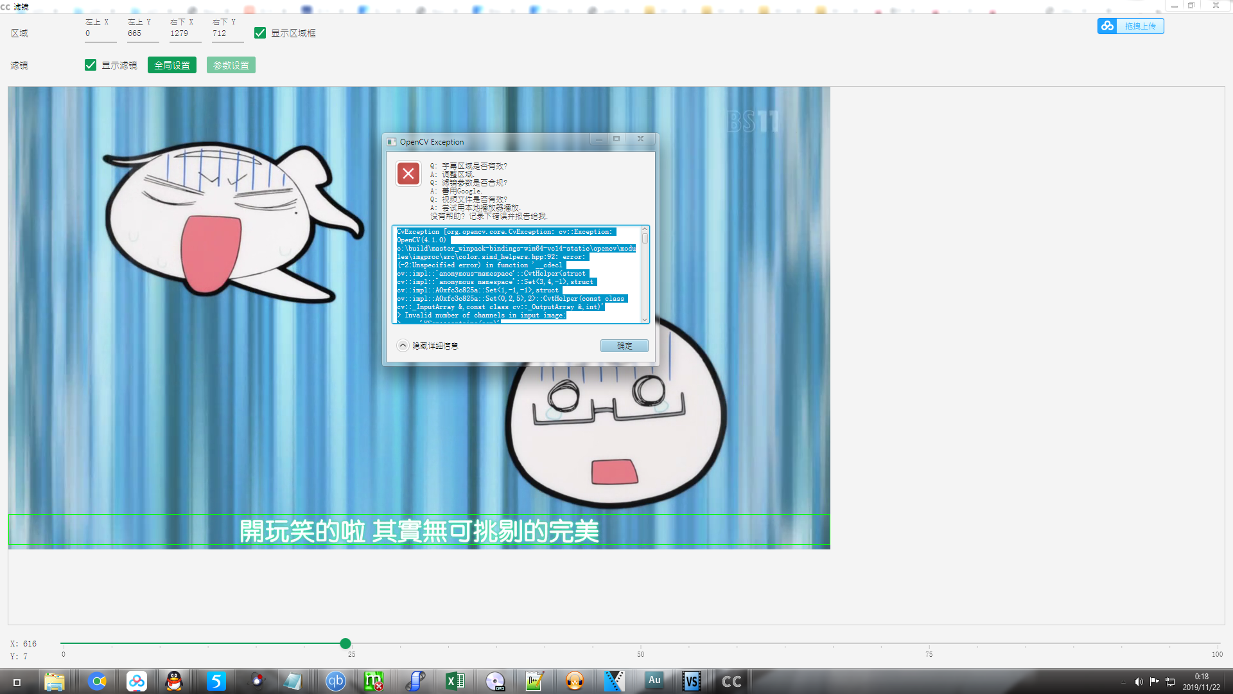Click the exception text scrollbar up arrow

point(645,229)
